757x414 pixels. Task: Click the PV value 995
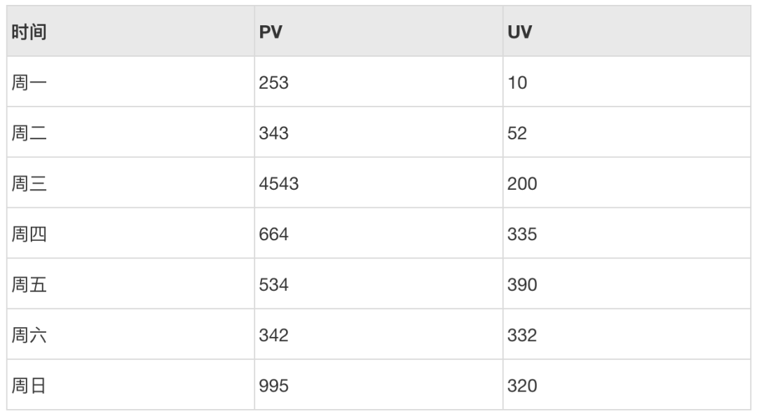click(x=274, y=385)
